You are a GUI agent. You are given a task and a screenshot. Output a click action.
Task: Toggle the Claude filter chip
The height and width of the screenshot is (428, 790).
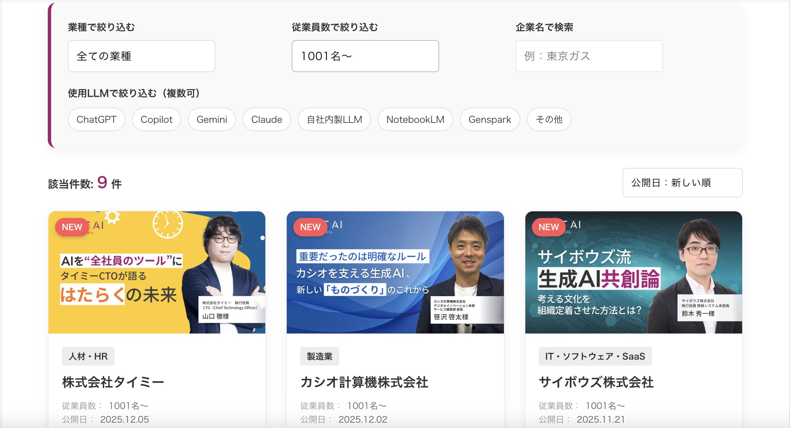(266, 120)
